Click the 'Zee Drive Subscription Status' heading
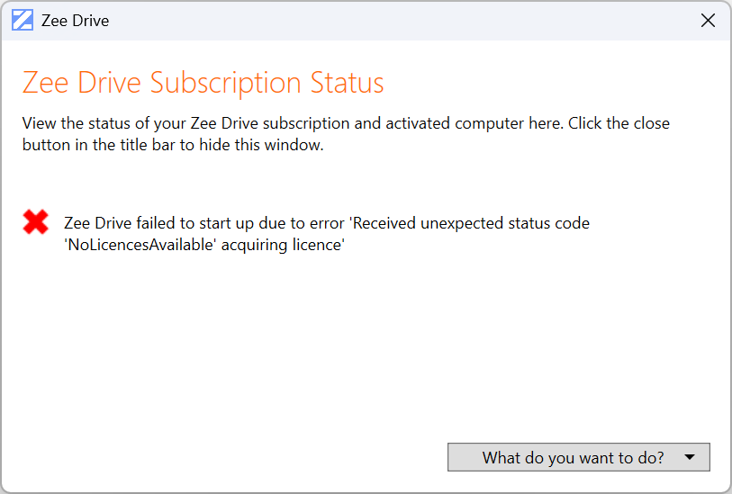The image size is (732, 494). (x=203, y=83)
